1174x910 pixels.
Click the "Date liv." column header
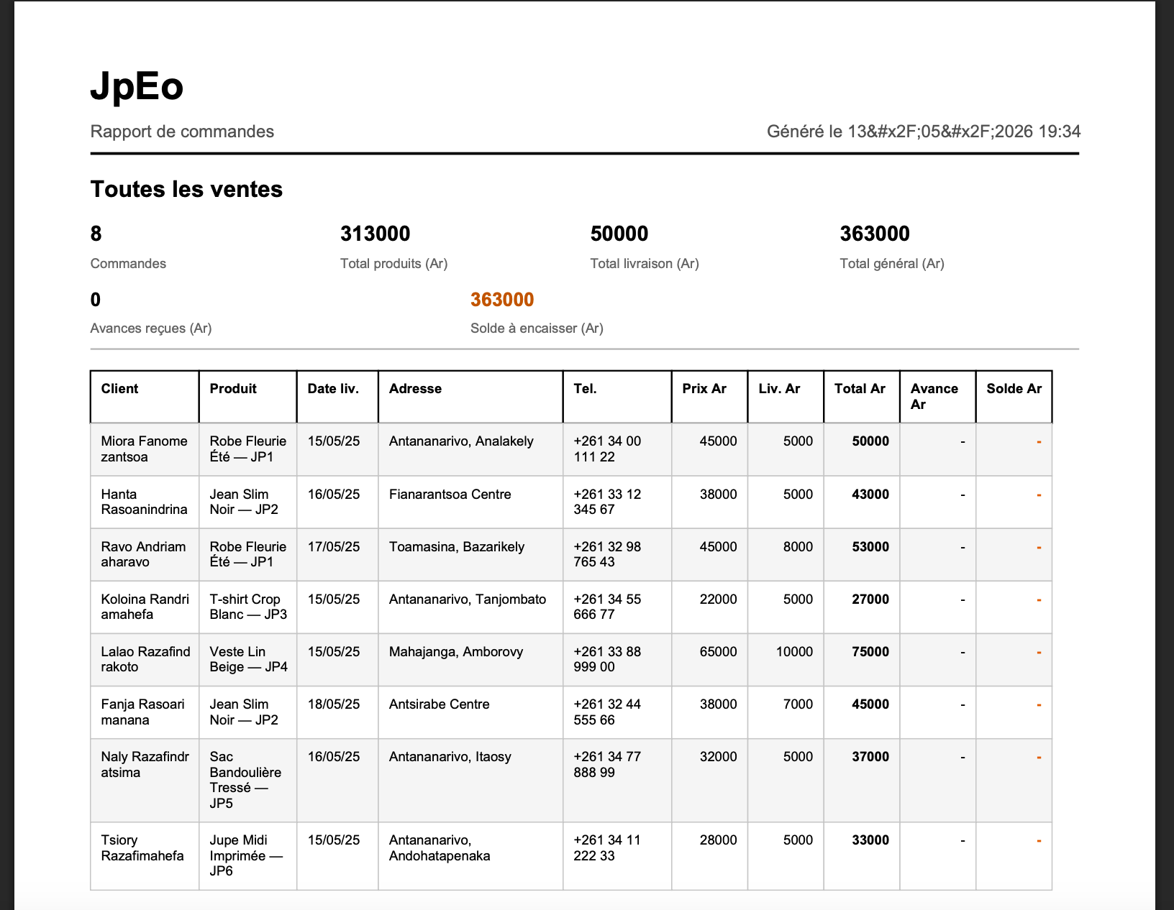click(x=337, y=397)
